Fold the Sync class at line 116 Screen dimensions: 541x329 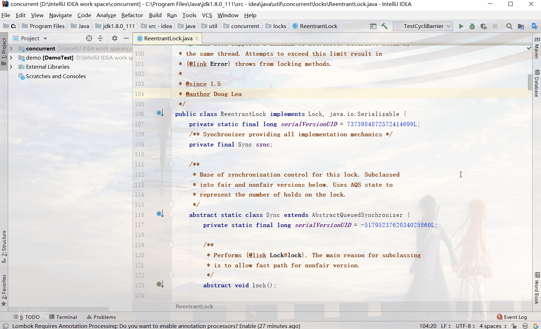click(x=172, y=214)
